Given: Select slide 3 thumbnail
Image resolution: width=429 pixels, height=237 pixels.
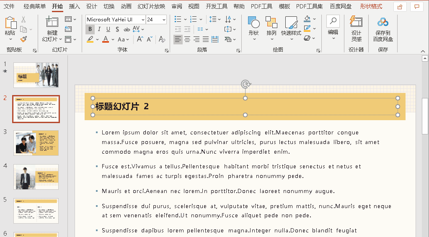Looking at the screenshot, I should pos(36,143).
